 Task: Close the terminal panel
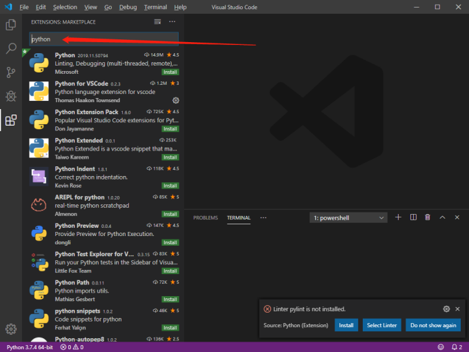[x=457, y=217]
